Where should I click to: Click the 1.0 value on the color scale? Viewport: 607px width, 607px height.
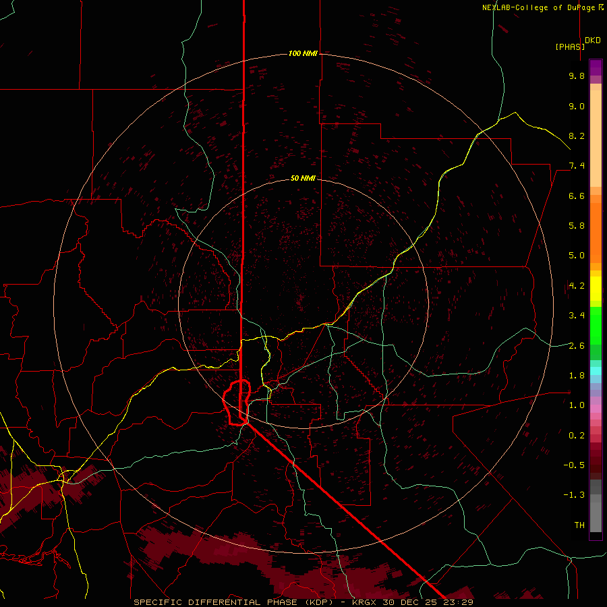(577, 405)
